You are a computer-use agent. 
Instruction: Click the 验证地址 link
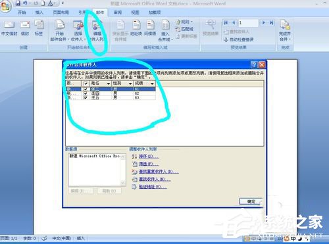click(x=153, y=187)
